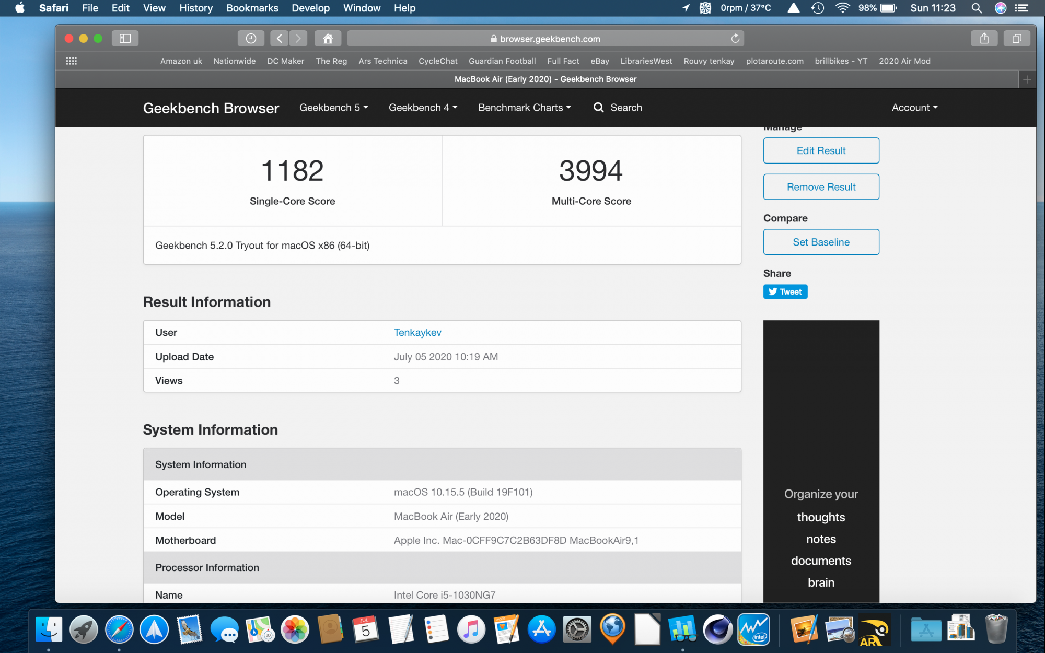Click the Edit Result button
The width and height of the screenshot is (1045, 653).
coord(821,150)
